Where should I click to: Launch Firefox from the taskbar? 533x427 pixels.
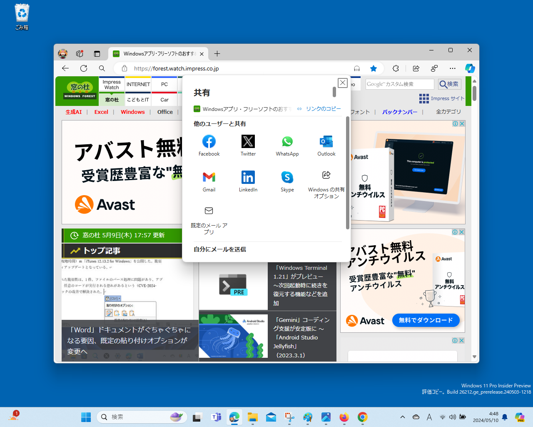click(344, 417)
